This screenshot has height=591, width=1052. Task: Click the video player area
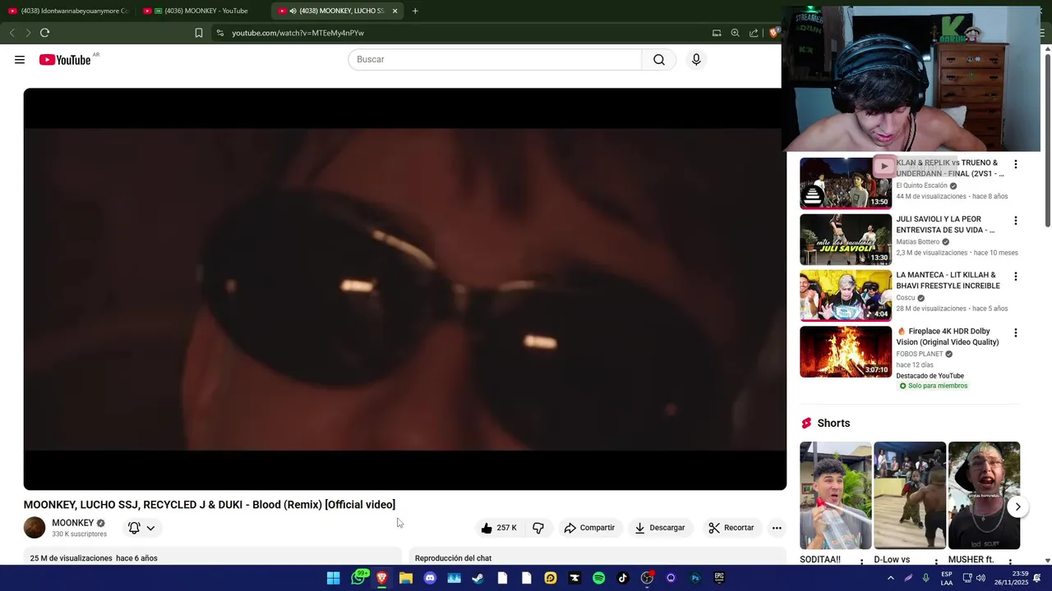405,289
